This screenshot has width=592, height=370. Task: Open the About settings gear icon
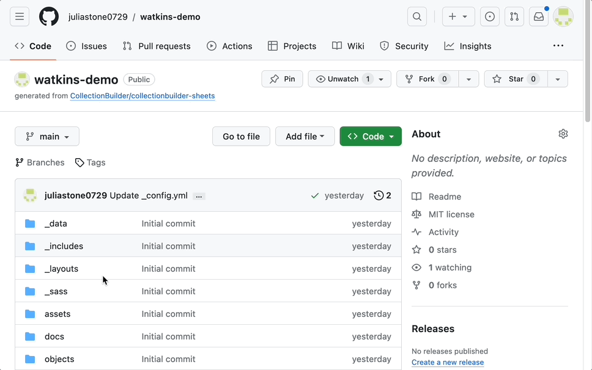point(563,134)
